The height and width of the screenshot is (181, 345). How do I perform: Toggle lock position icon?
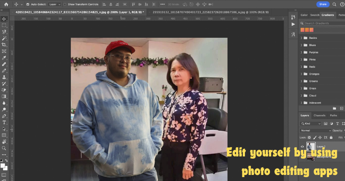[320, 137]
